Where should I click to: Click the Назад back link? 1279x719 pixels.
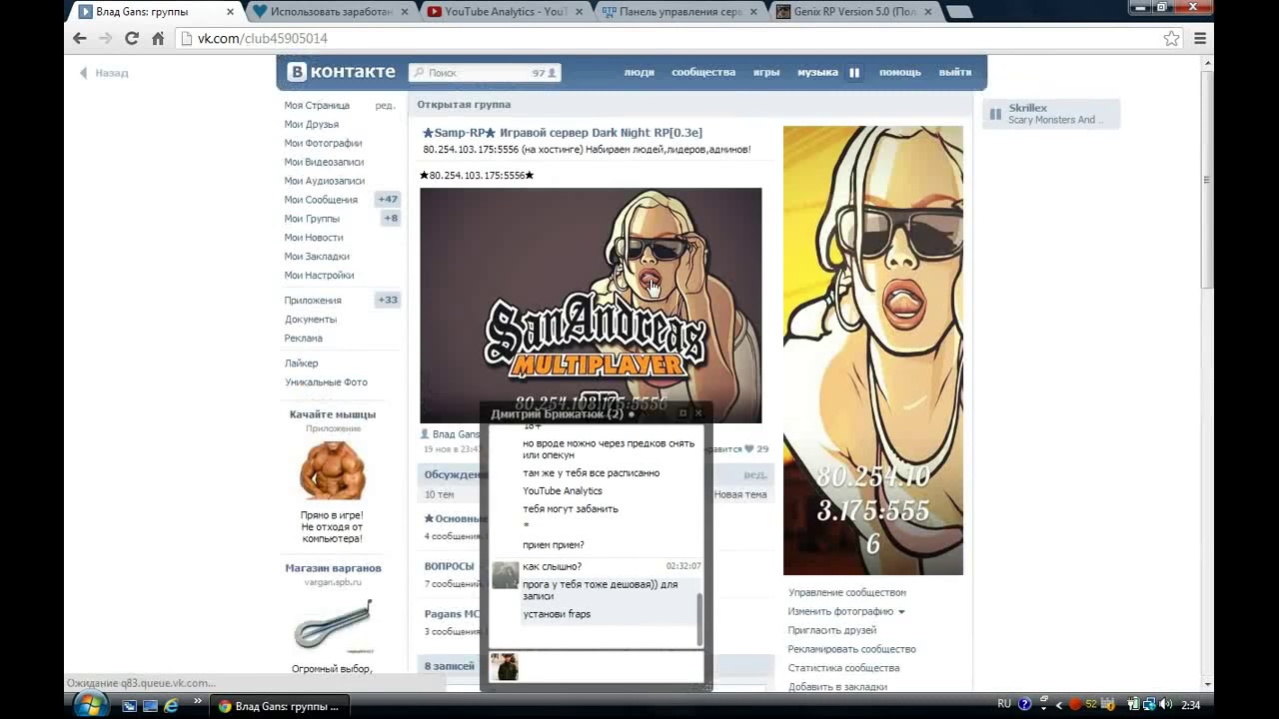(x=104, y=73)
